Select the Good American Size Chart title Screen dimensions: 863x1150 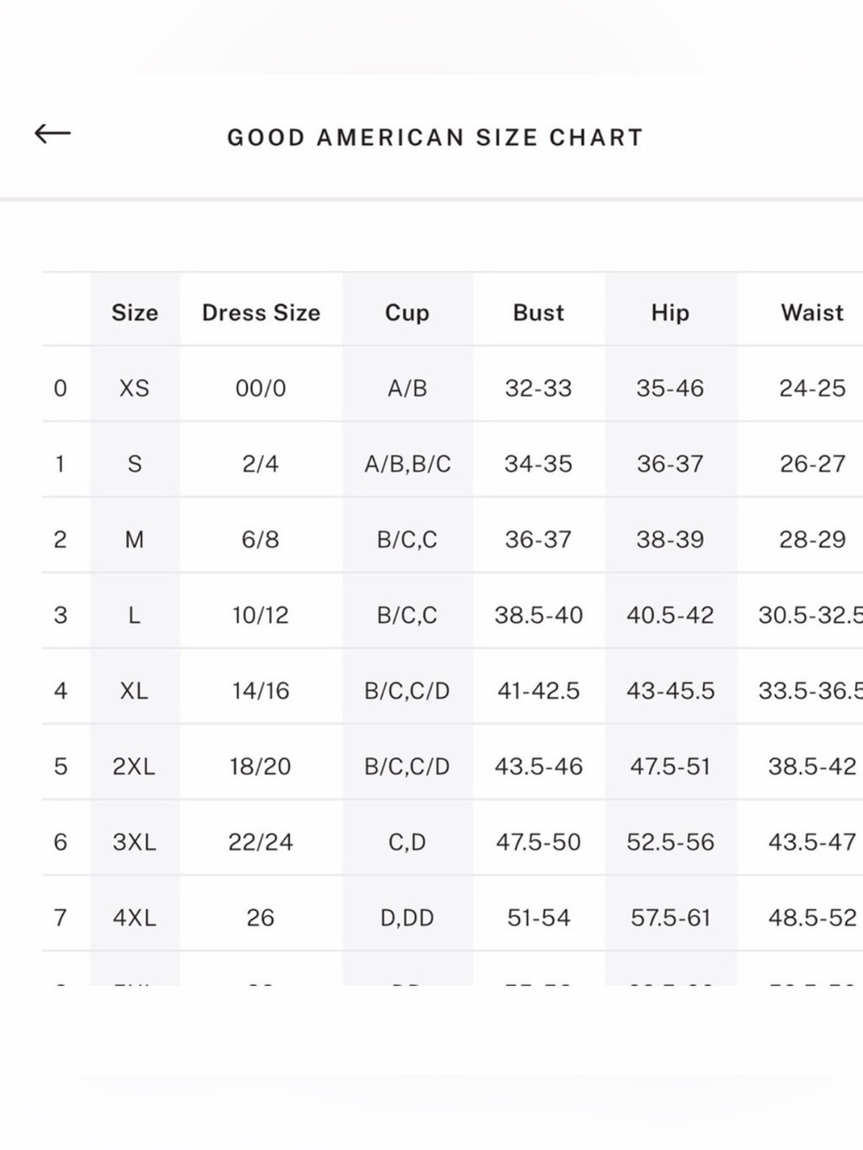pos(435,138)
